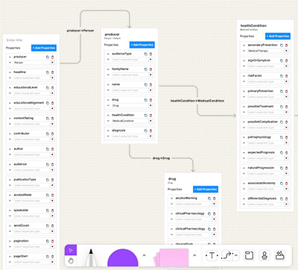Choose the pen drawing tool
298x270 pixels.
coord(91,257)
